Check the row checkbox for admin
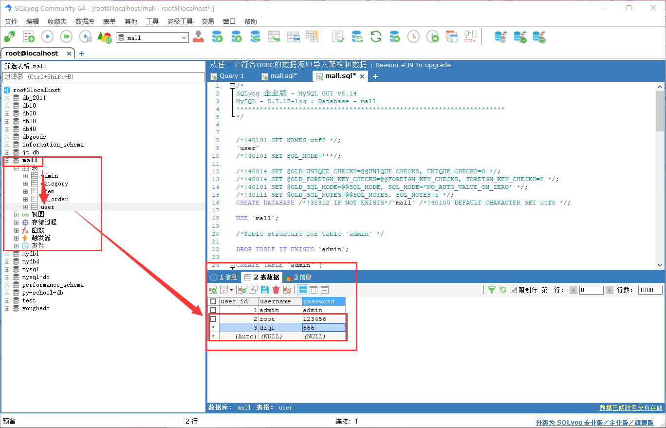 pyautogui.click(x=213, y=310)
